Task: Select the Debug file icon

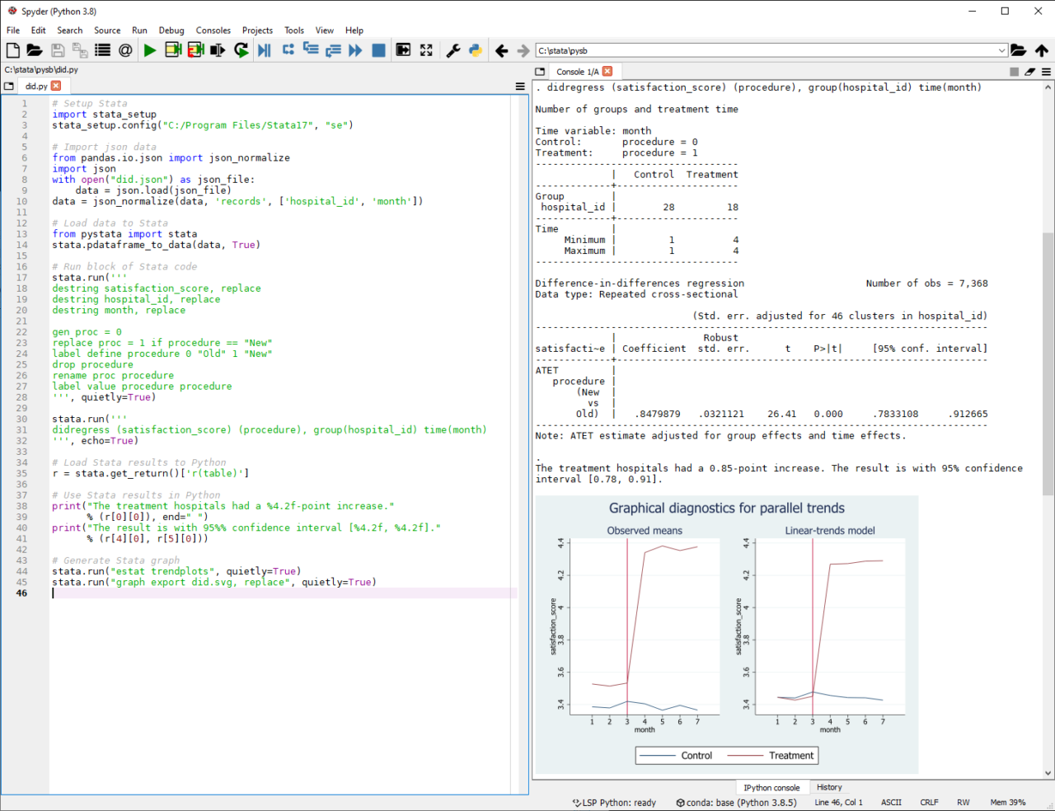Action: pyautogui.click(x=263, y=49)
